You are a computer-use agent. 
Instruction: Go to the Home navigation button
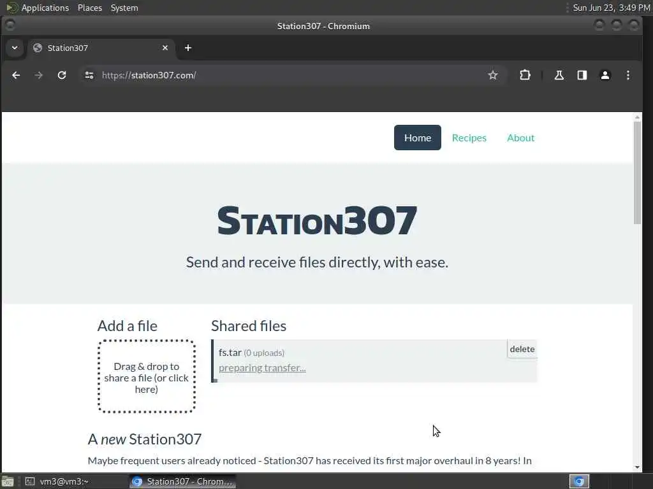[417, 138]
